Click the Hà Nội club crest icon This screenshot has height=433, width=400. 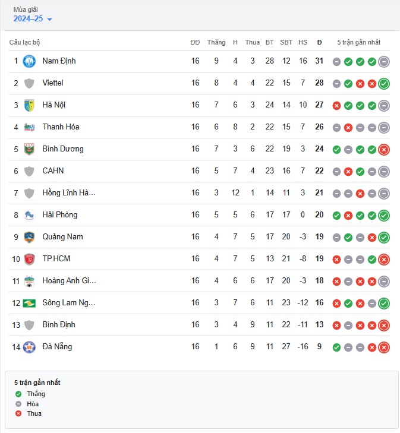point(29,105)
